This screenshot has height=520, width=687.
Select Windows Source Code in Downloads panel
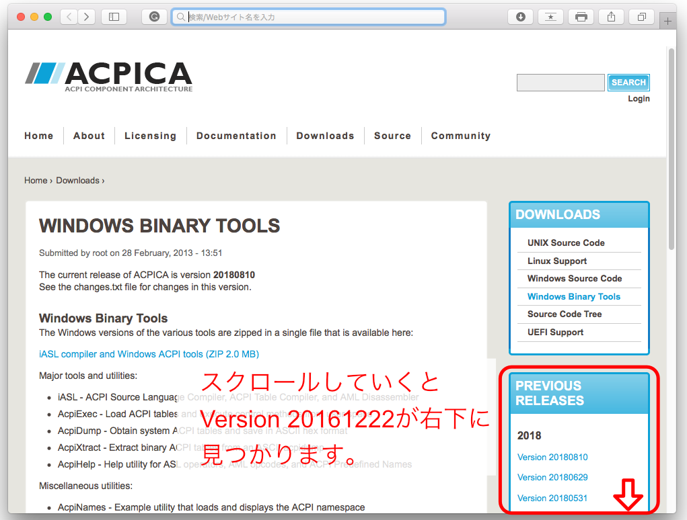(575, 279)
